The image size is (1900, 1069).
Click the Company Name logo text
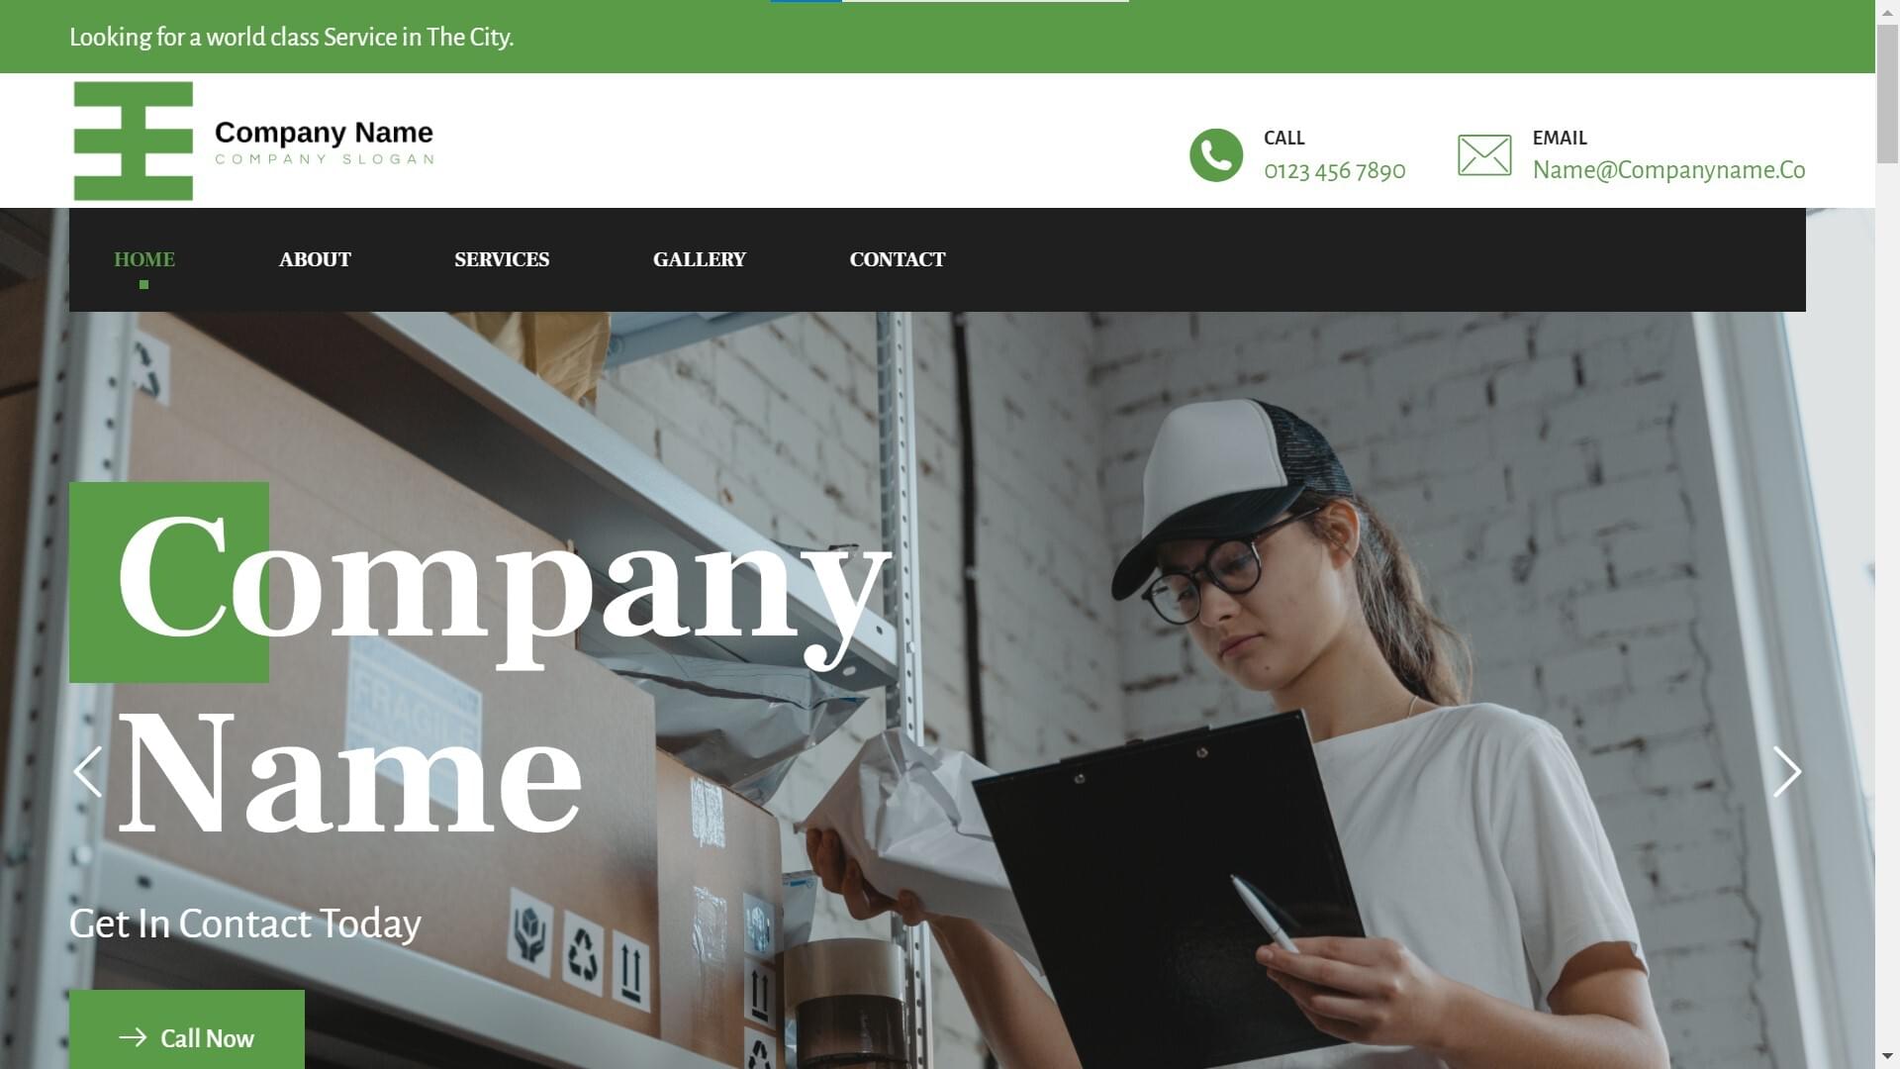pos(324,133)
